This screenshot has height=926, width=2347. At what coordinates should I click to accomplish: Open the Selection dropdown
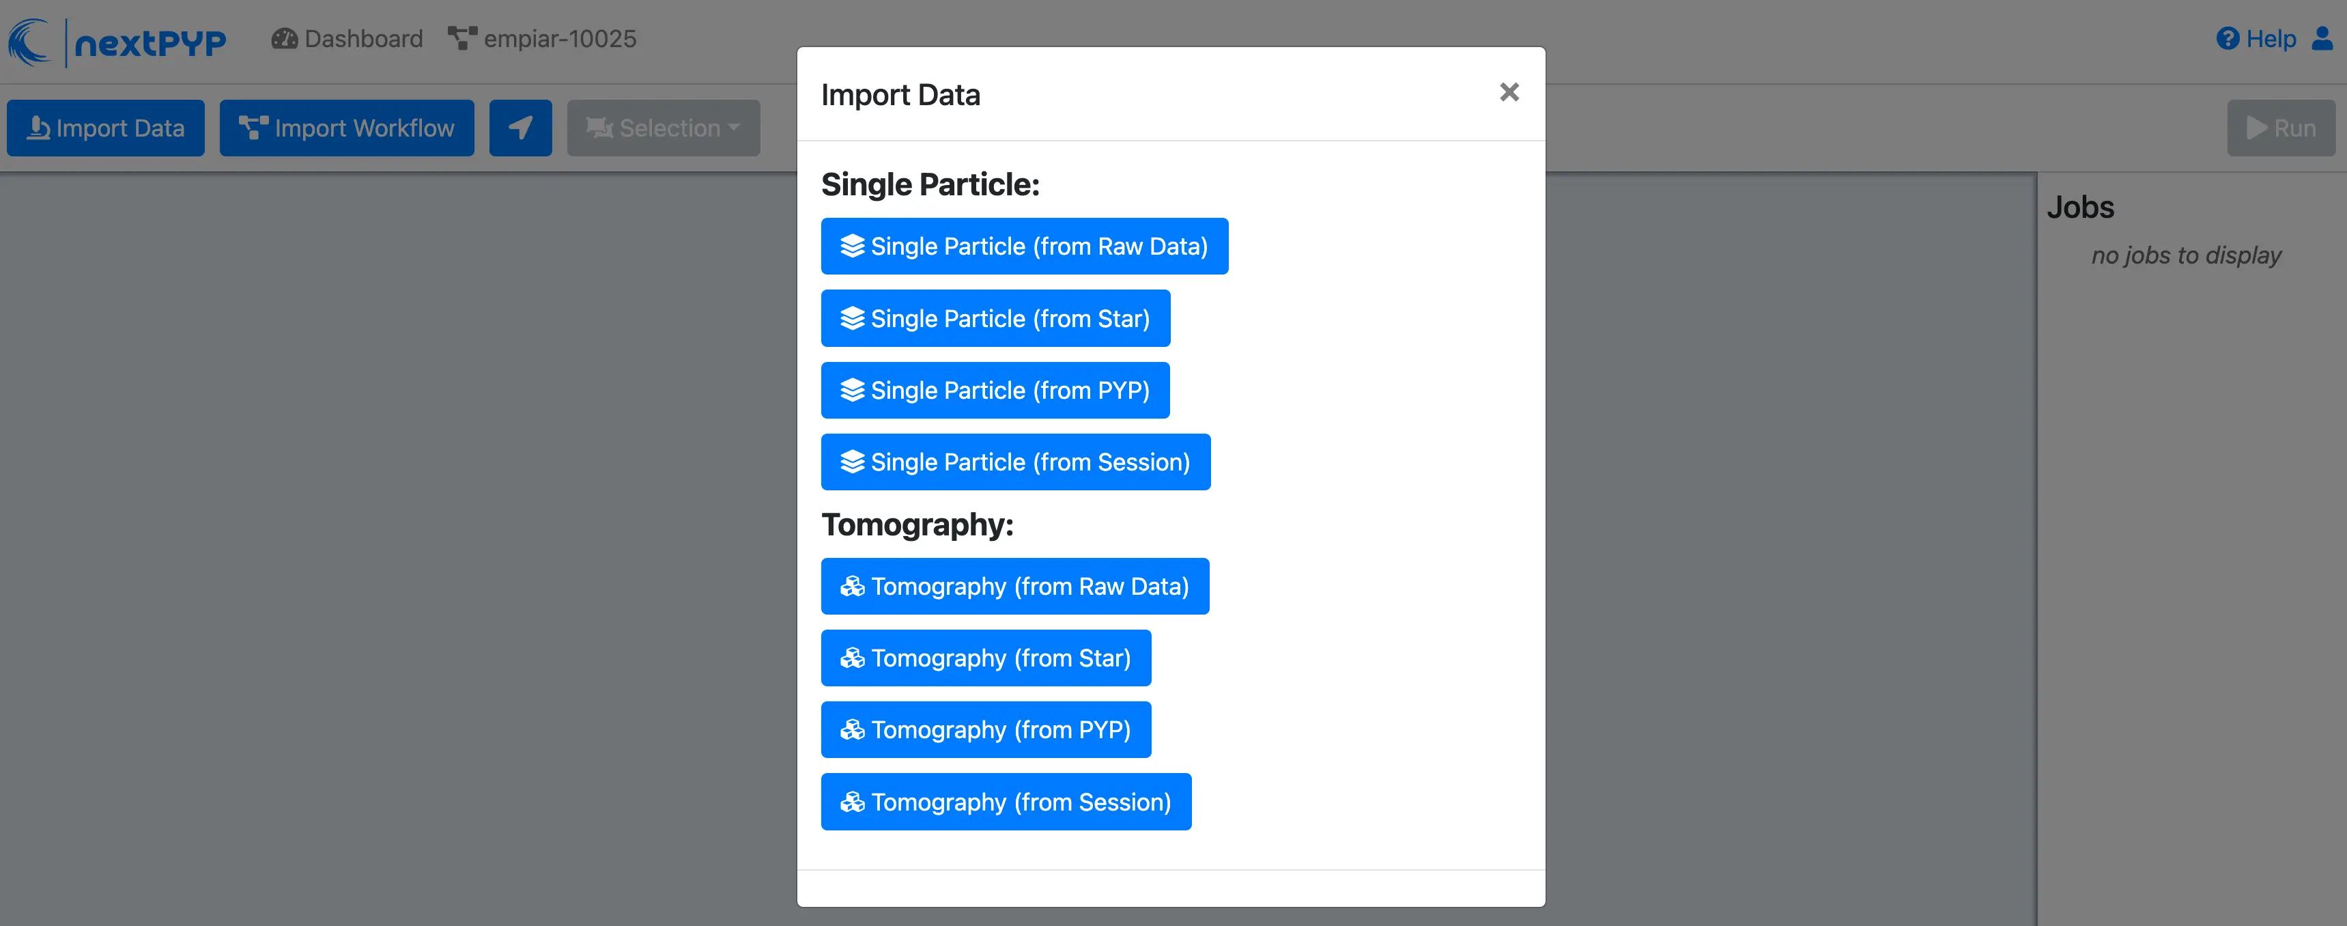point(664,128)
